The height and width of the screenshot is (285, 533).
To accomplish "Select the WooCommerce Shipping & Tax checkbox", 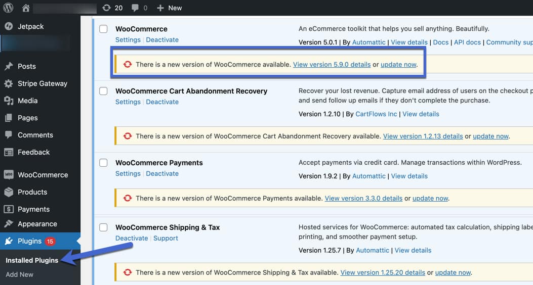I will (103, 227).
